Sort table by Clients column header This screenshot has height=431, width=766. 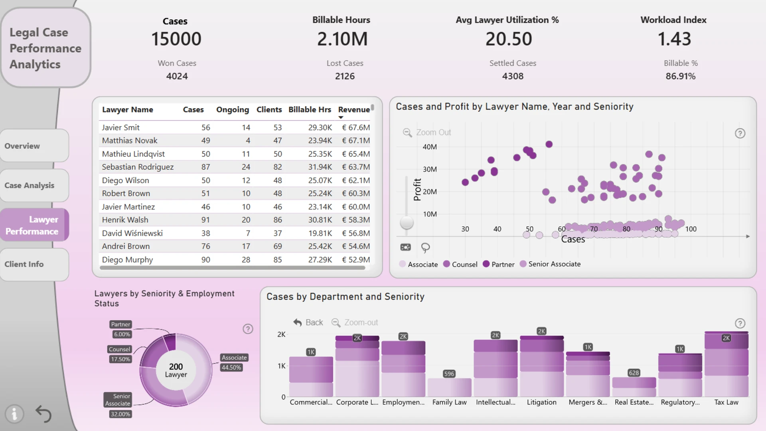point(269,110)
